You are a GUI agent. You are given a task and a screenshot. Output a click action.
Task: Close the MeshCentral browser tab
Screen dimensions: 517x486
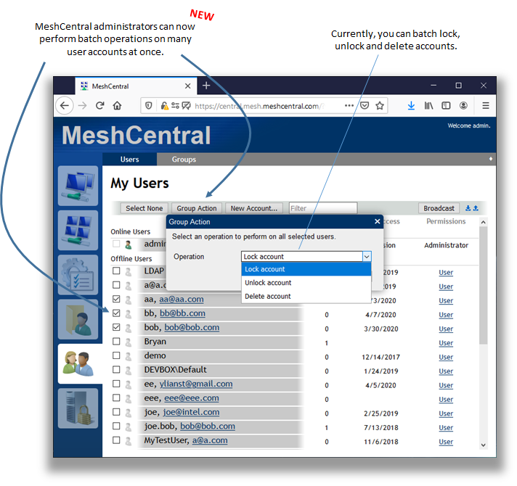(x=187, y=86)
